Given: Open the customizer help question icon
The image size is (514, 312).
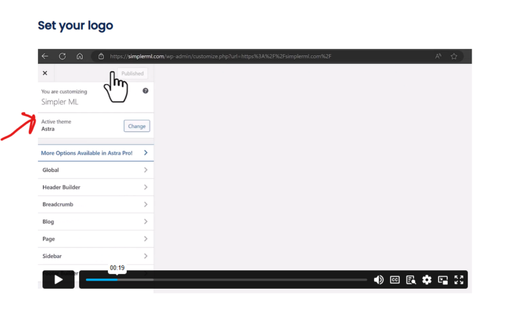Looking at the screenshot, I should (x=146, y=91).
